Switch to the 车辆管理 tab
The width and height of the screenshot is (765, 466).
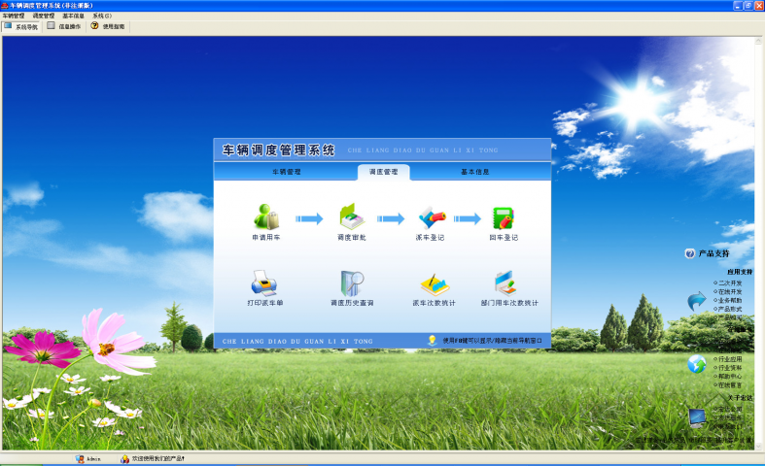tap(286, 172)
